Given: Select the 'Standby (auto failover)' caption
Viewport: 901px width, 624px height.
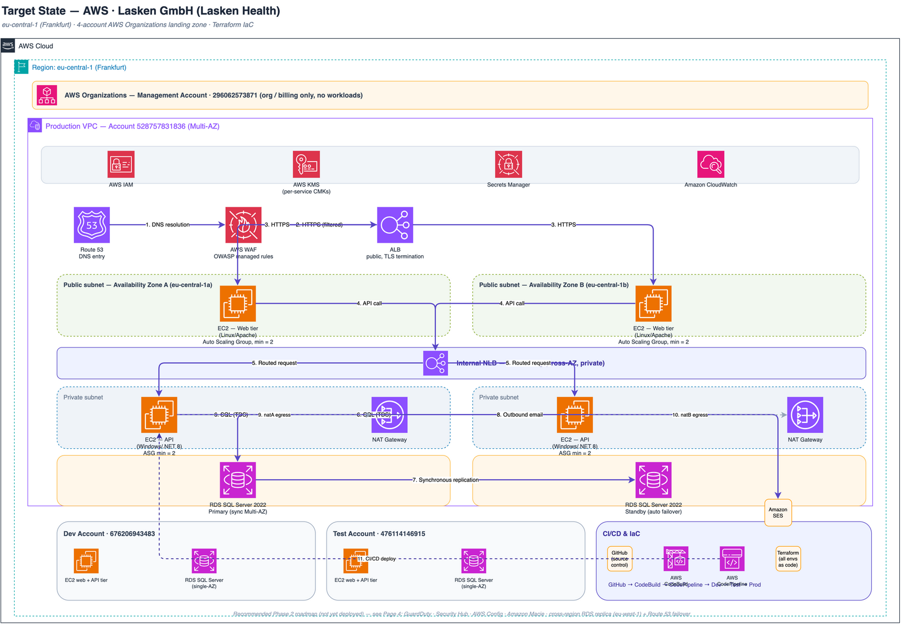Looking at the screenshot, I should [653, 512].
